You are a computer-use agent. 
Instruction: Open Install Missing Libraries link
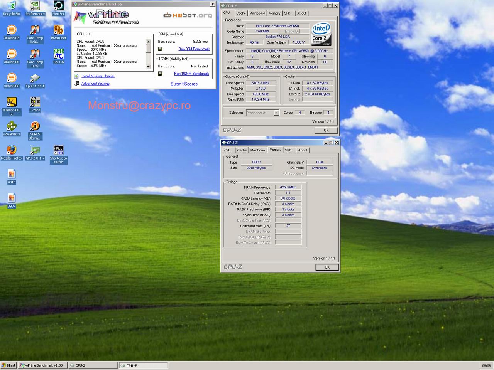98,76
